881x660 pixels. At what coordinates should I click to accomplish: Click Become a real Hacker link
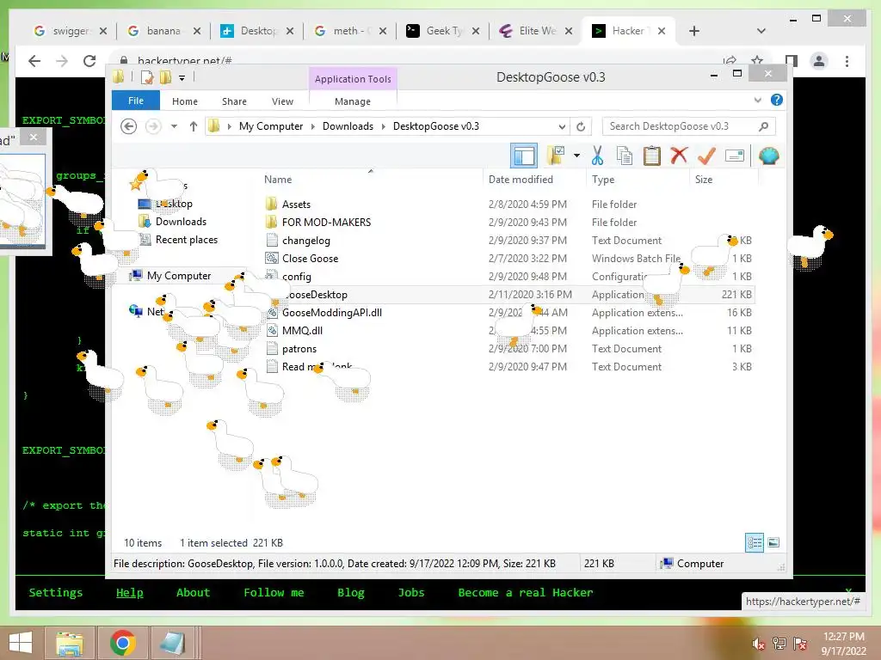(526, 593)
